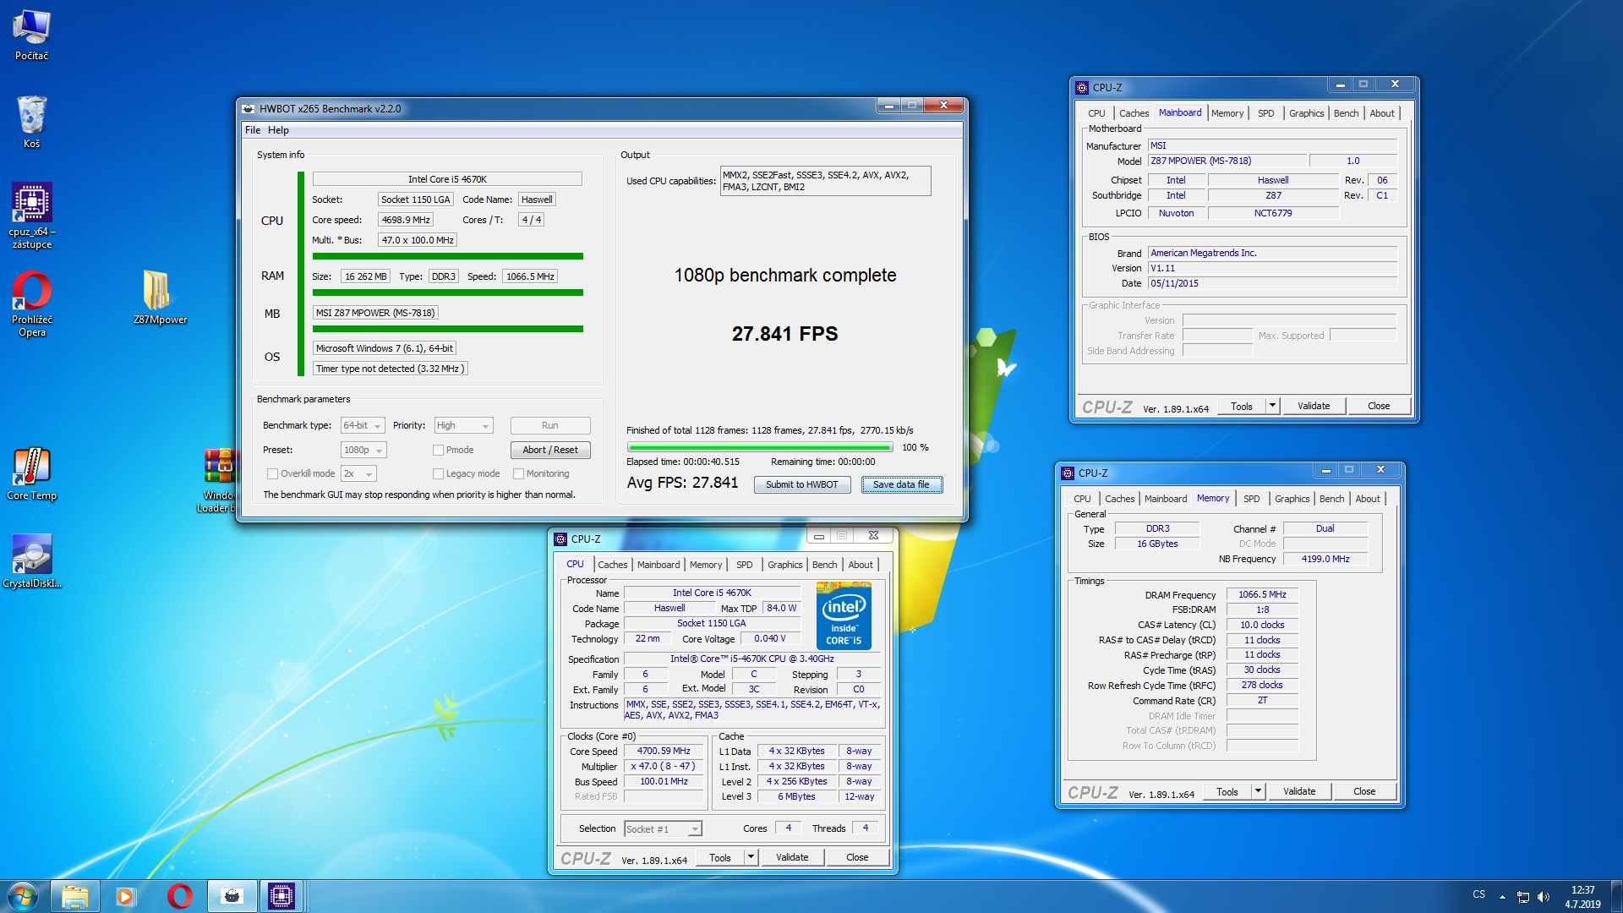1623x913 pixels.
Task: Toggle the Pmode checkbox
Action: 438,450
